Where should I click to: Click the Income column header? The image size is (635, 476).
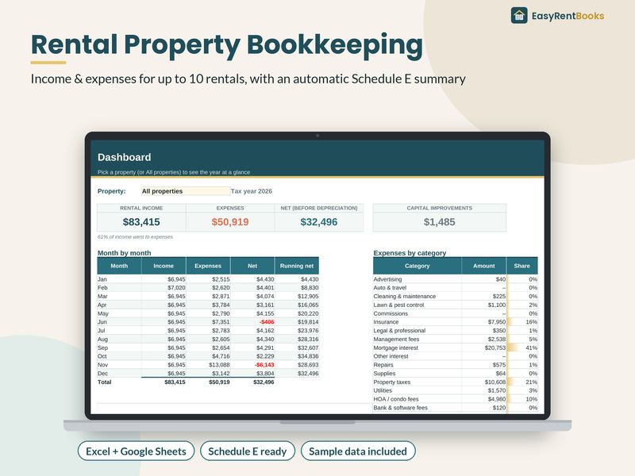click(x=164, y=266)
